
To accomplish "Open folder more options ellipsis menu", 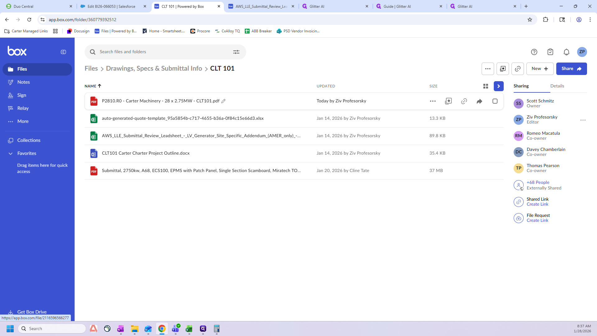I will 488,69.
